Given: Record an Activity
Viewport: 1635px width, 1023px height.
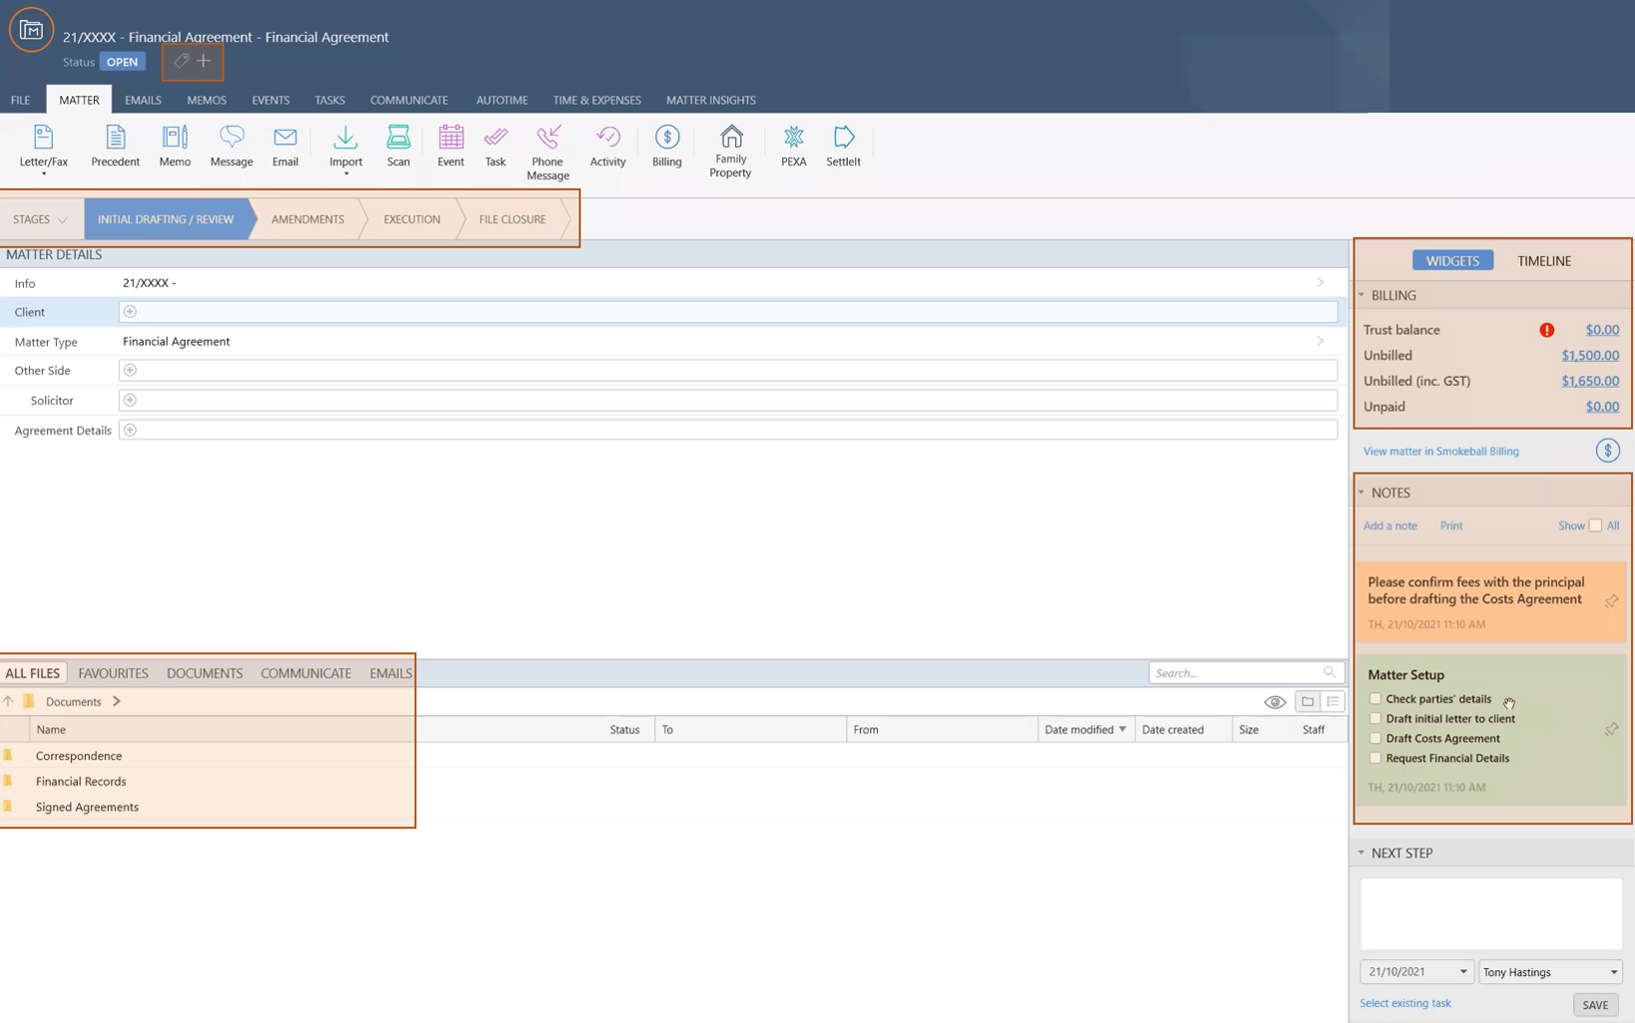Looking at the screenshot, I should [608, 145].
